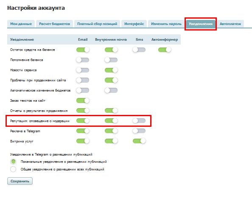
Task: Click the Уведомления tab
Action: pos(201,24)
